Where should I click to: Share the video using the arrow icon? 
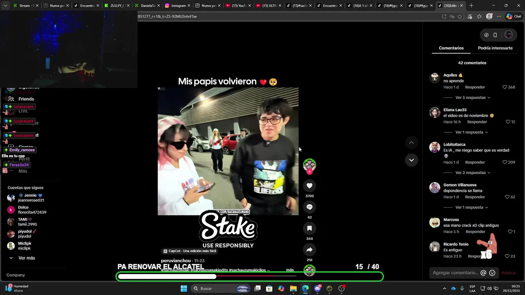click(309, 250)
